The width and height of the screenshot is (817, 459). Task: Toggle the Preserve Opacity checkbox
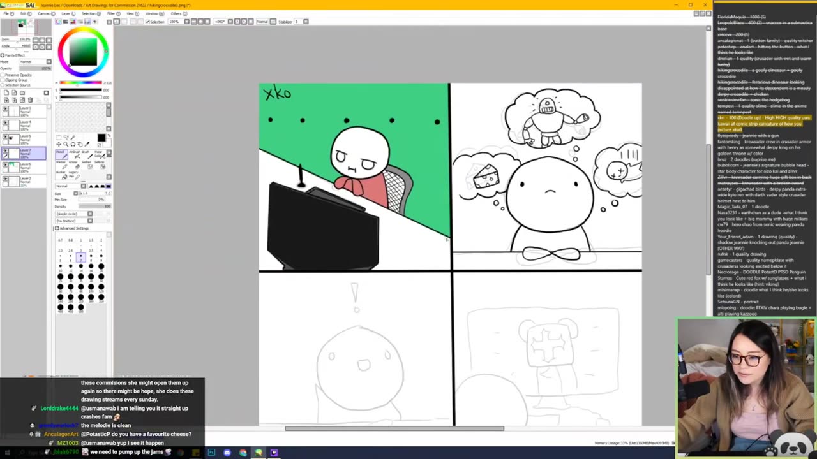(x=3, y=75)
